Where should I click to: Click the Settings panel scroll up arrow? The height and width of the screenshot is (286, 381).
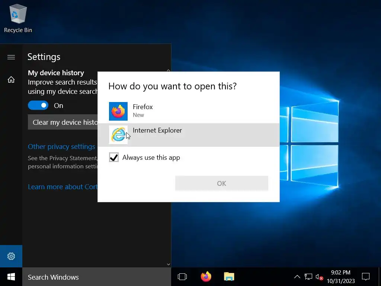[169, 70]
